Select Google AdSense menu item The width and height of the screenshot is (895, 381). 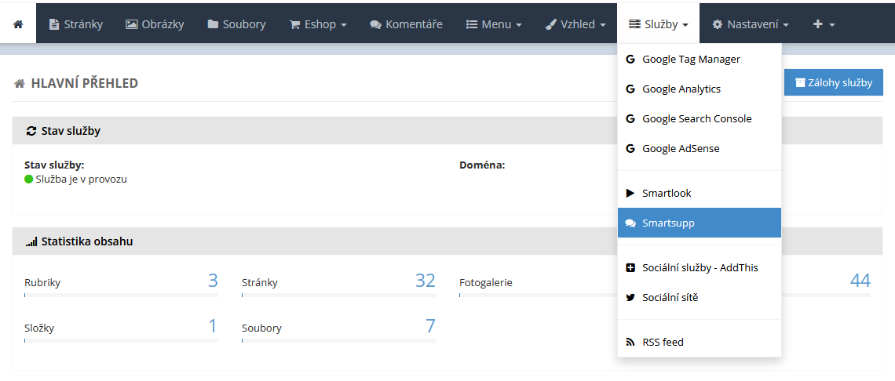tap(680, 148)
